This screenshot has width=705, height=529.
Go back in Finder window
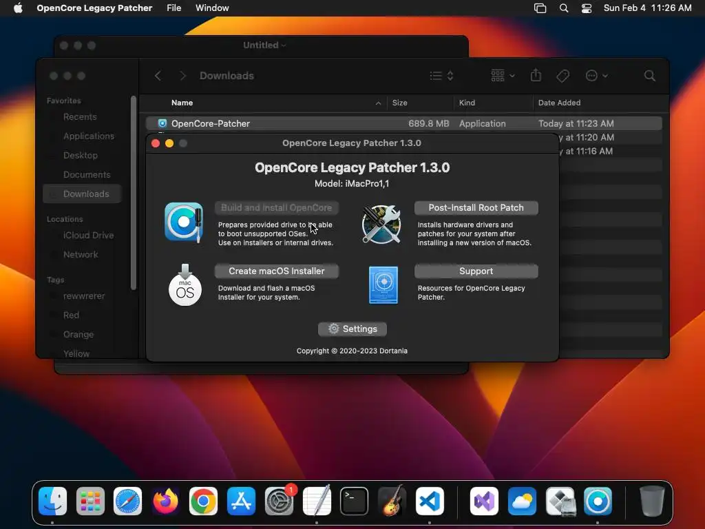tap(158, 76)
